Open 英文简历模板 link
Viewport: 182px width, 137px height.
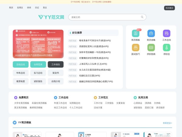[x=21, y=107]
